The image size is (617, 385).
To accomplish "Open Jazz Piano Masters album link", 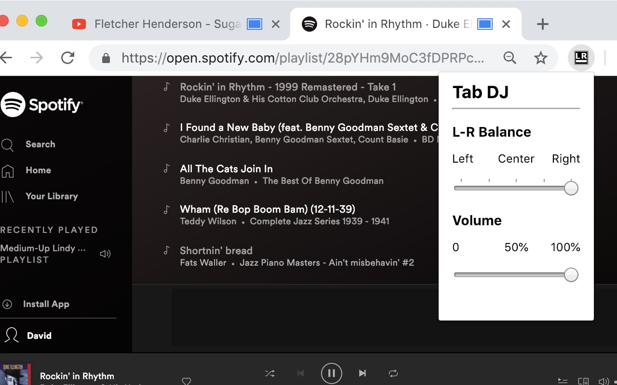I will pyautogui.click(x=327, y=263).
